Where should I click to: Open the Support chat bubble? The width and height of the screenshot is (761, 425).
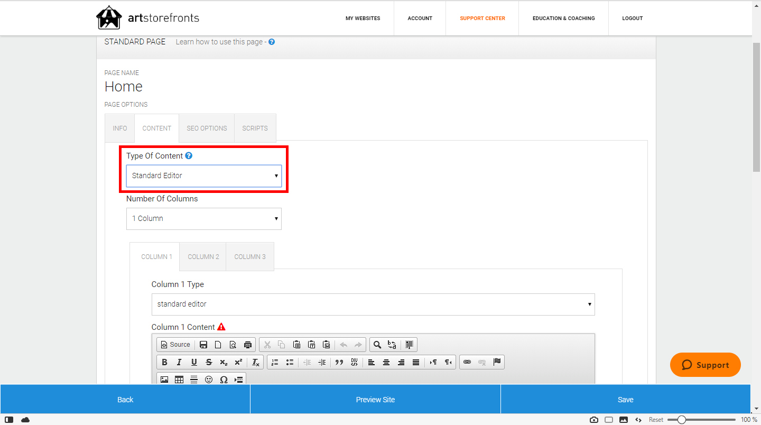(x=705, y=365)
